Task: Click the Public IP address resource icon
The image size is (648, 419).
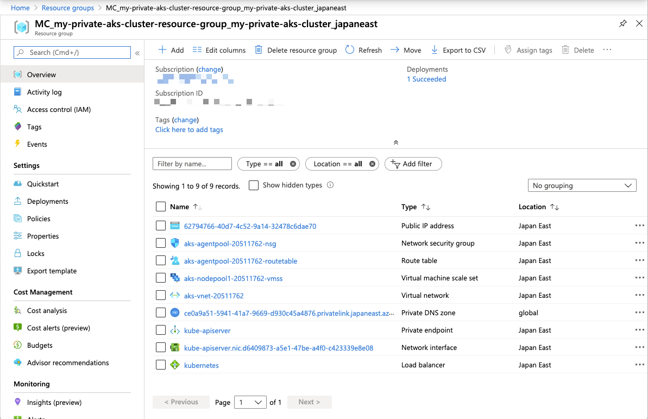Action: click(x=175, y=226)
